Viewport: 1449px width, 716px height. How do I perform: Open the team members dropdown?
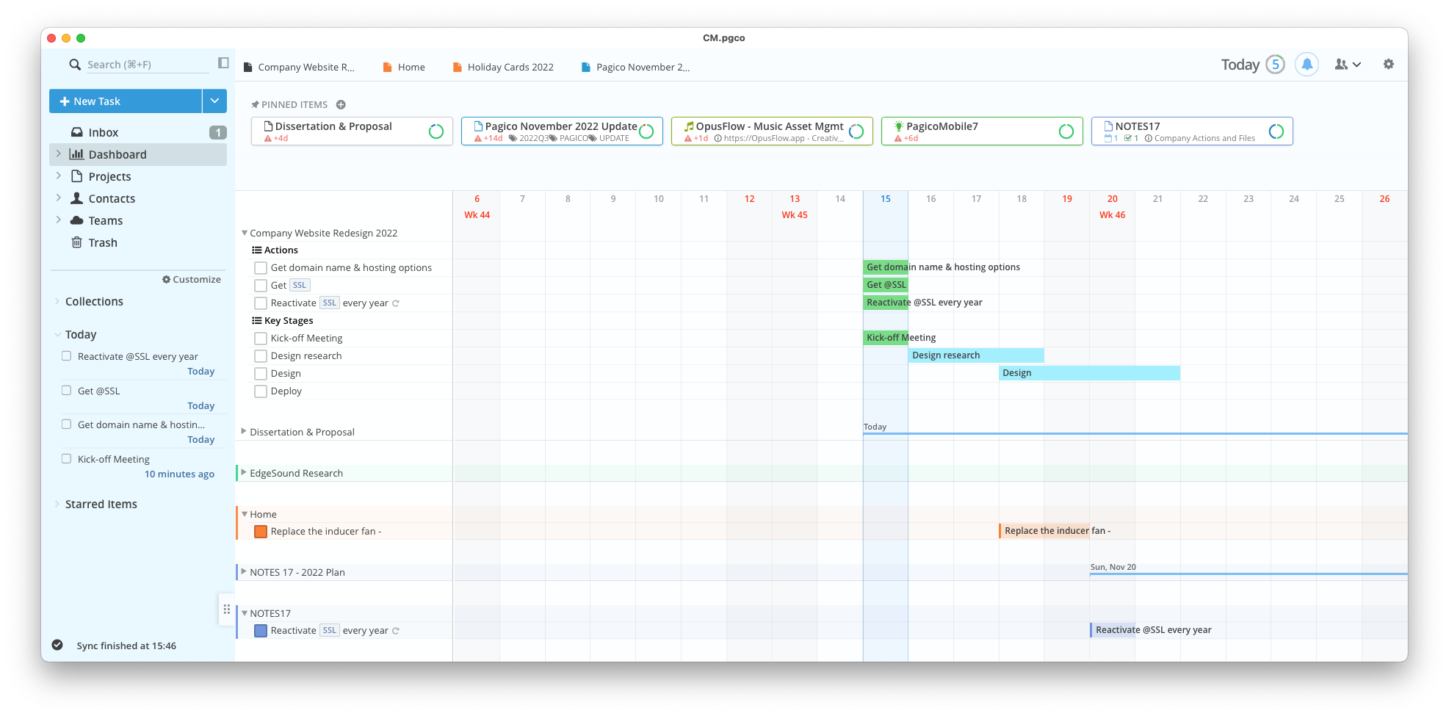[1348, 65]
